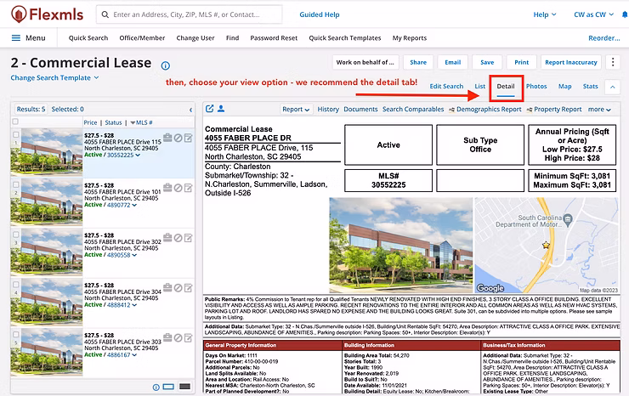Click the Google map preview
The width and height of the screenshot is (629, 396).
[547, 245]
